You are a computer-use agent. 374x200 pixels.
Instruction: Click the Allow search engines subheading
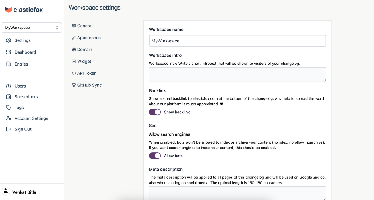tap(169, 134)
